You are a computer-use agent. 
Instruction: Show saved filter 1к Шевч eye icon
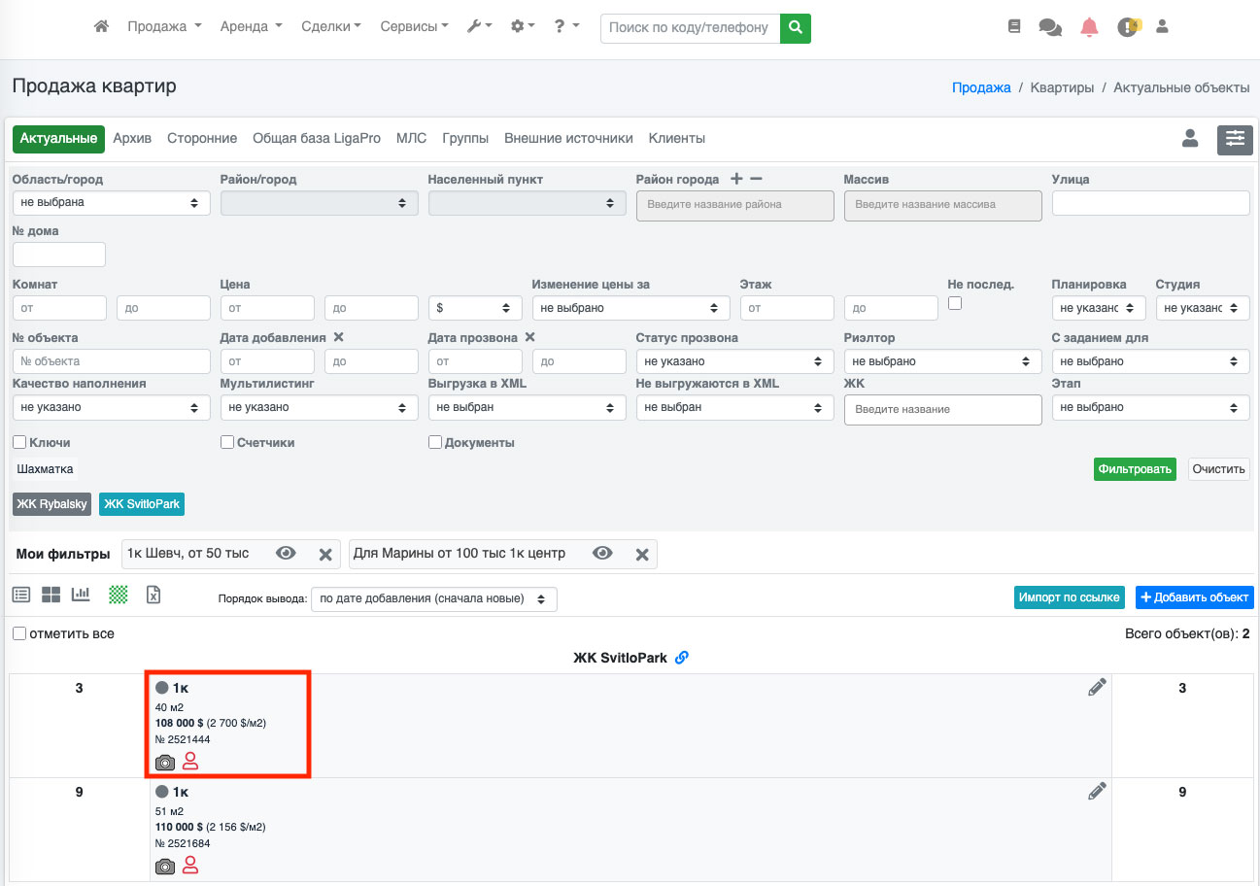(x=286, y=553)
